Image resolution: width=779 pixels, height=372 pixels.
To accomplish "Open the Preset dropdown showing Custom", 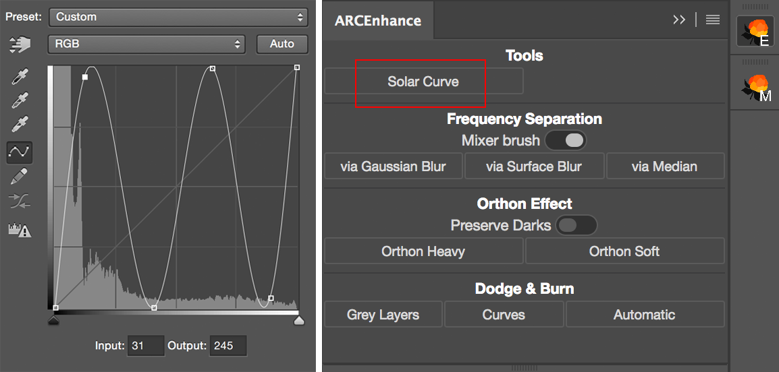I will 178,17.
